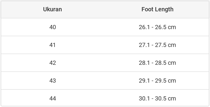This screenshot has width=210, height=107.
Task: Click '28.1' in the size 42 row
Action: click(144, 63)
